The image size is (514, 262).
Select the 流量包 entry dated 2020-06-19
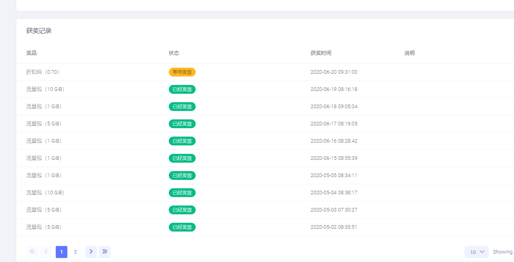tap(46, 89)
